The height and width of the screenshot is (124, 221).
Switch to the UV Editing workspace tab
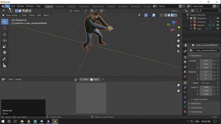pos(84,7)
